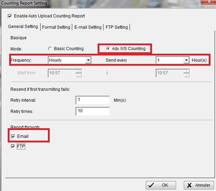This screenshot has height=191, width=216.
Task: Cancel with the Annuler button
Action: pyautogui.click(x=199, y=185)
